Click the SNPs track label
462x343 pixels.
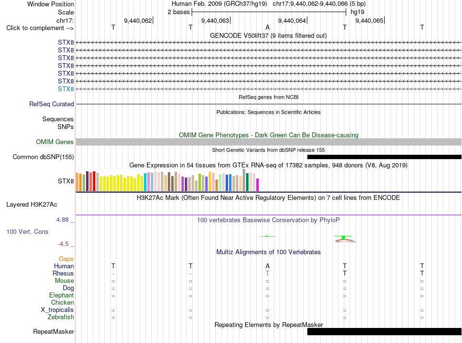(x=66, y=127)
